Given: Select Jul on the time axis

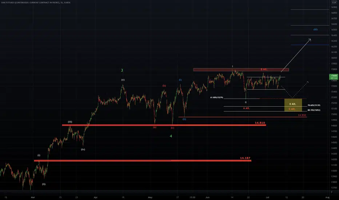Looking at the screenshot, I should (x=267, y=197).
